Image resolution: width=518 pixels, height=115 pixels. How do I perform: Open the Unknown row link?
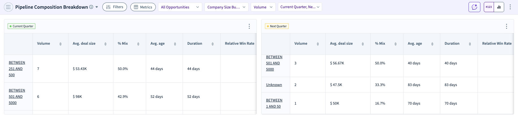tap(274, 85)
